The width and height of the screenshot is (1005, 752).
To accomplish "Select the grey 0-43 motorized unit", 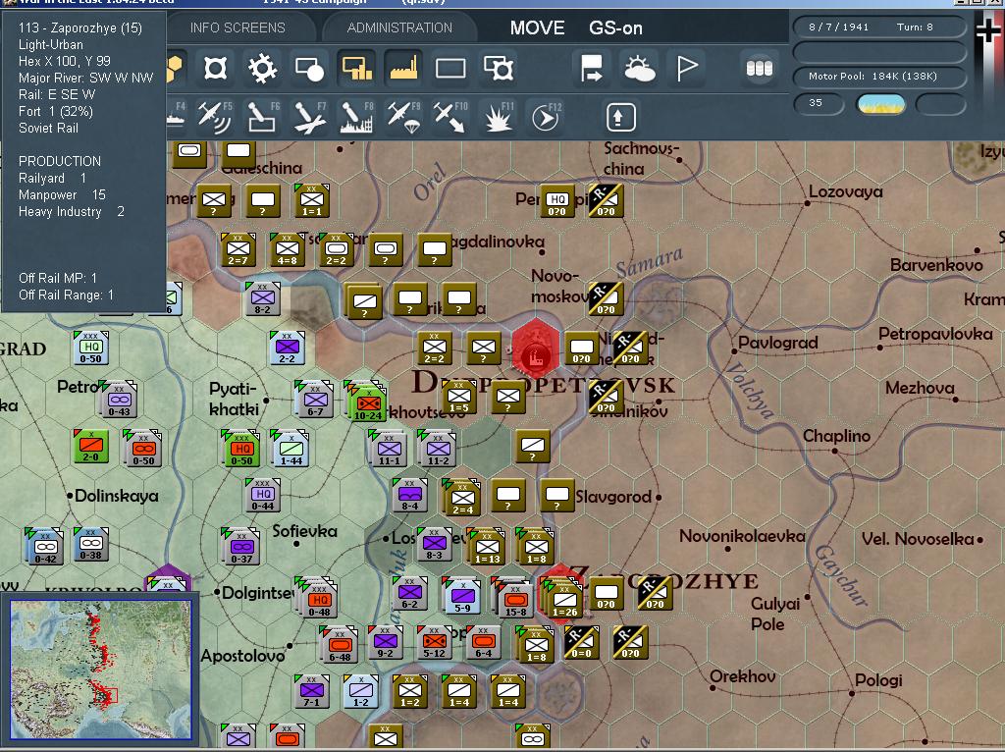I will click(x=119, y=400).
